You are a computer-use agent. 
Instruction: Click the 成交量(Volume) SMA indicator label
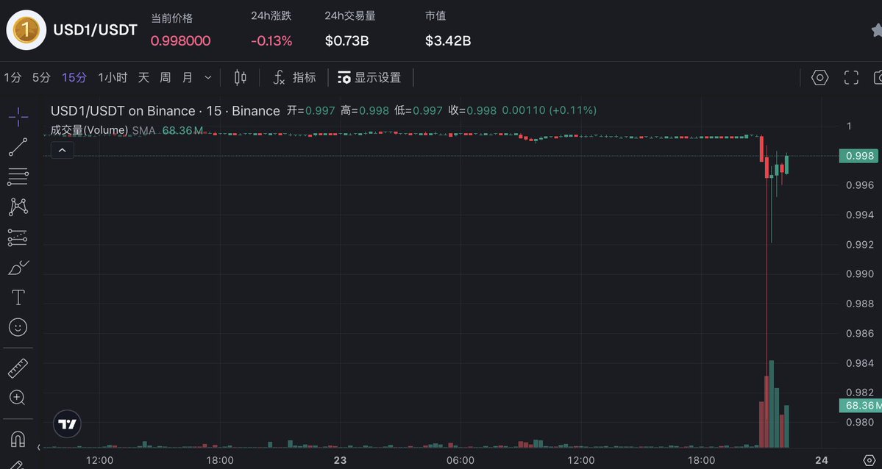pos(103,130)
